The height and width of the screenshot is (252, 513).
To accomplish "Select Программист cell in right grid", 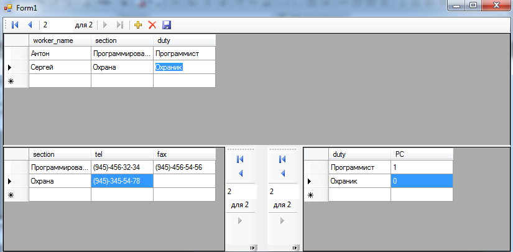I will [359, 167].
